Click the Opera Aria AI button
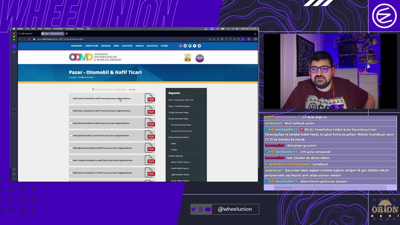 click(255, 39)
